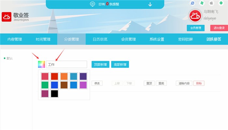Screen dimensions: 228x130
Task: Click the JingYeQian red logo icon
Action: tap(7, 17)
